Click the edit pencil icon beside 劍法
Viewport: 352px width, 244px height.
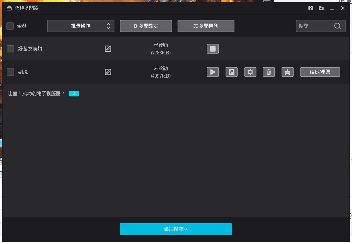(x=108, y=72)
